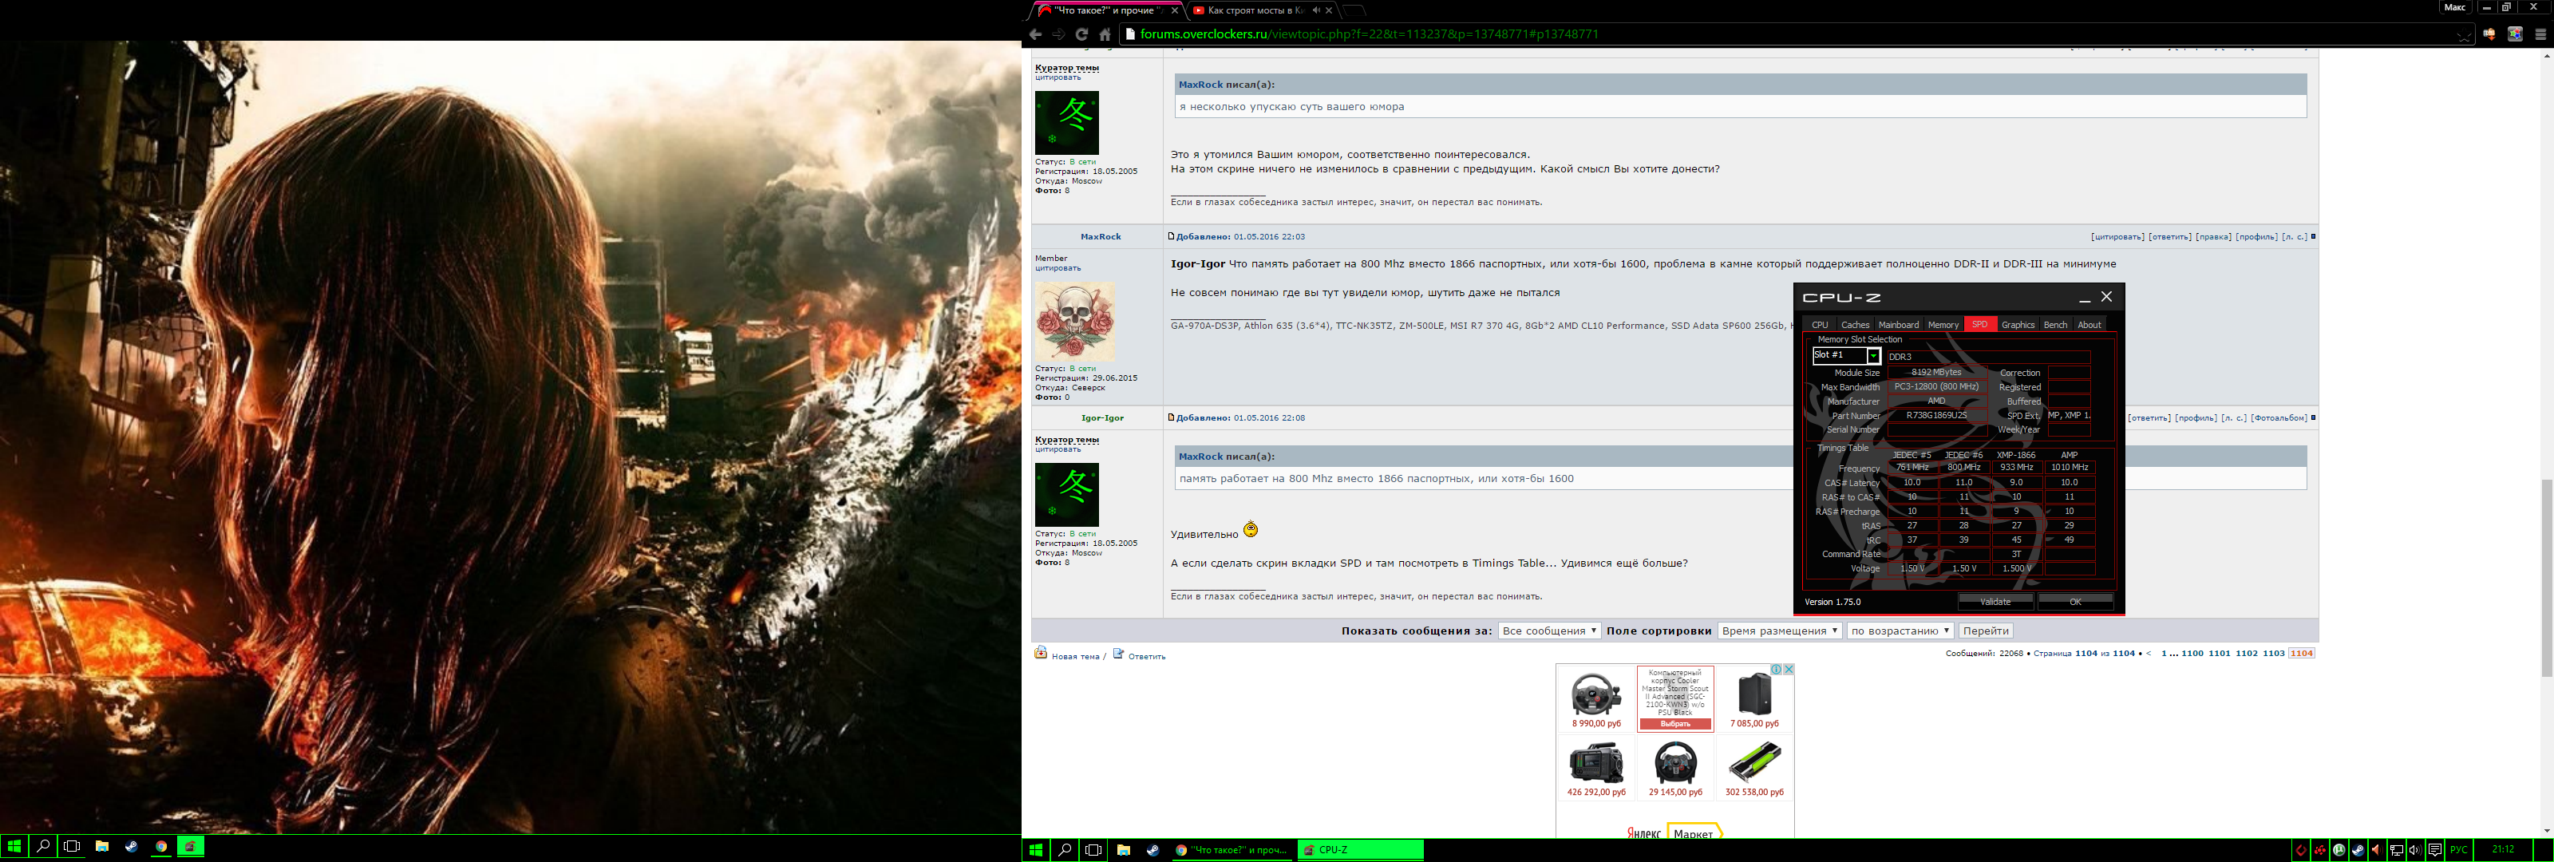Go back with browser back arrow
This screenshot has height=862, width=2554.
1035,34
